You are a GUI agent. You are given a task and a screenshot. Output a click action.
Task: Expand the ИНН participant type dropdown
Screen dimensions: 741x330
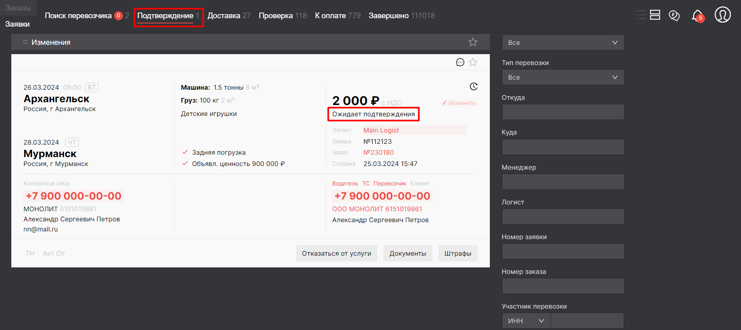pos(526,321)
